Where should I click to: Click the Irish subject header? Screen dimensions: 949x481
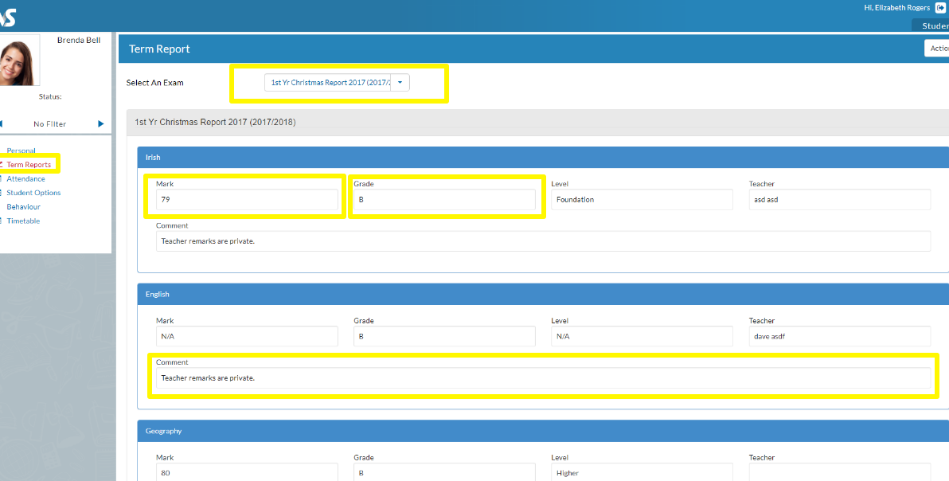pyautogui.click(x=543, y=158)
